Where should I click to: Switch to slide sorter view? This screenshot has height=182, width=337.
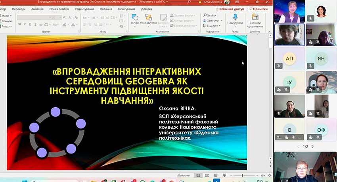tap(207, 175)
